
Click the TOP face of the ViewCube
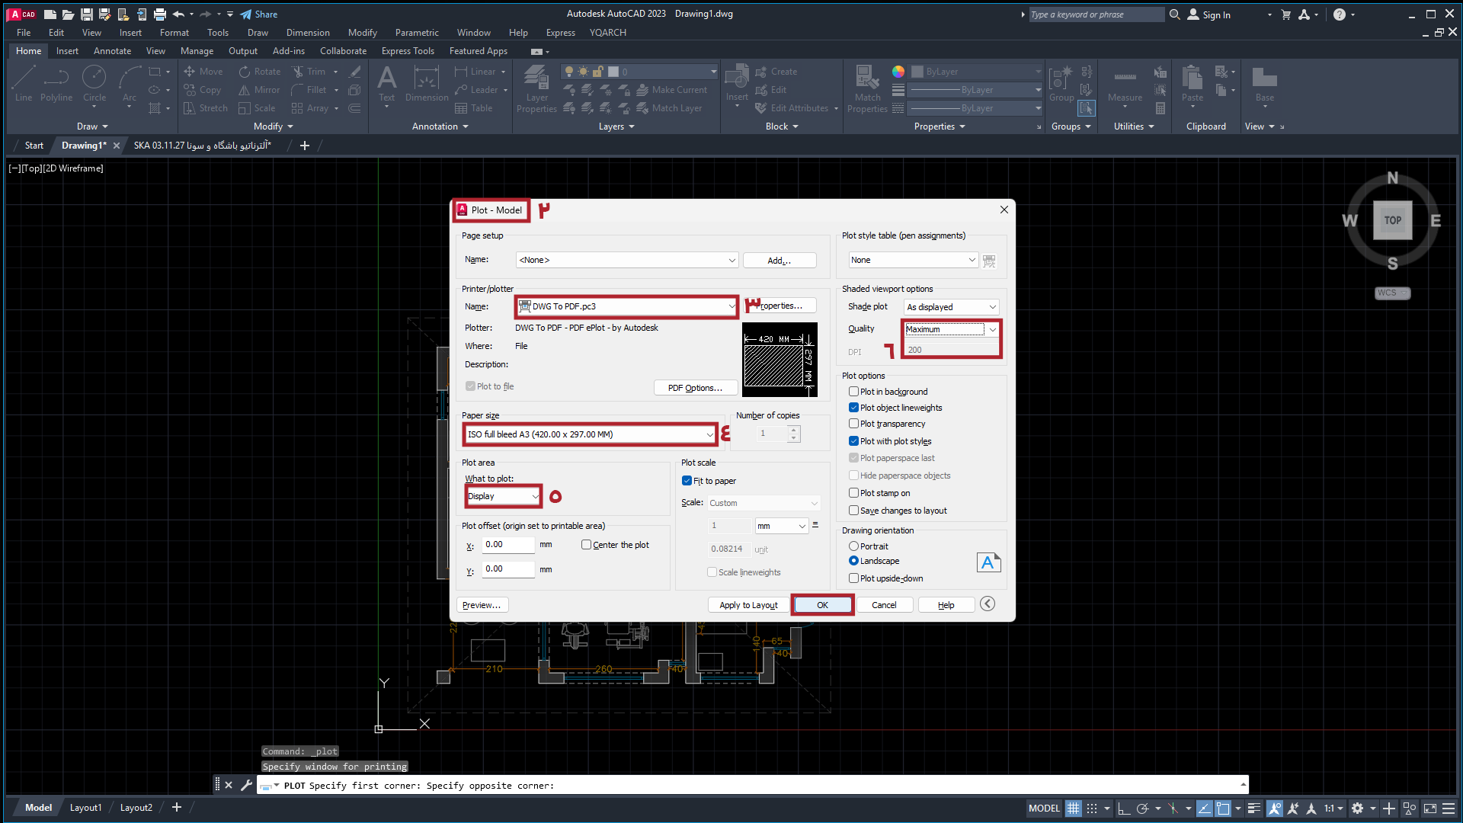(x=1393, y=220)
